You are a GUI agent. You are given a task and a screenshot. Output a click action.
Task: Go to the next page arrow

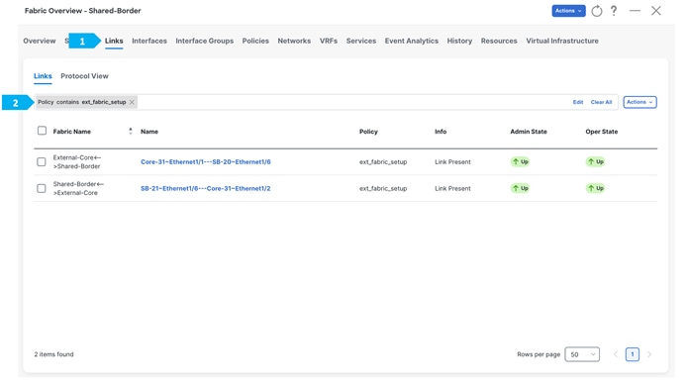click(649, 354)
